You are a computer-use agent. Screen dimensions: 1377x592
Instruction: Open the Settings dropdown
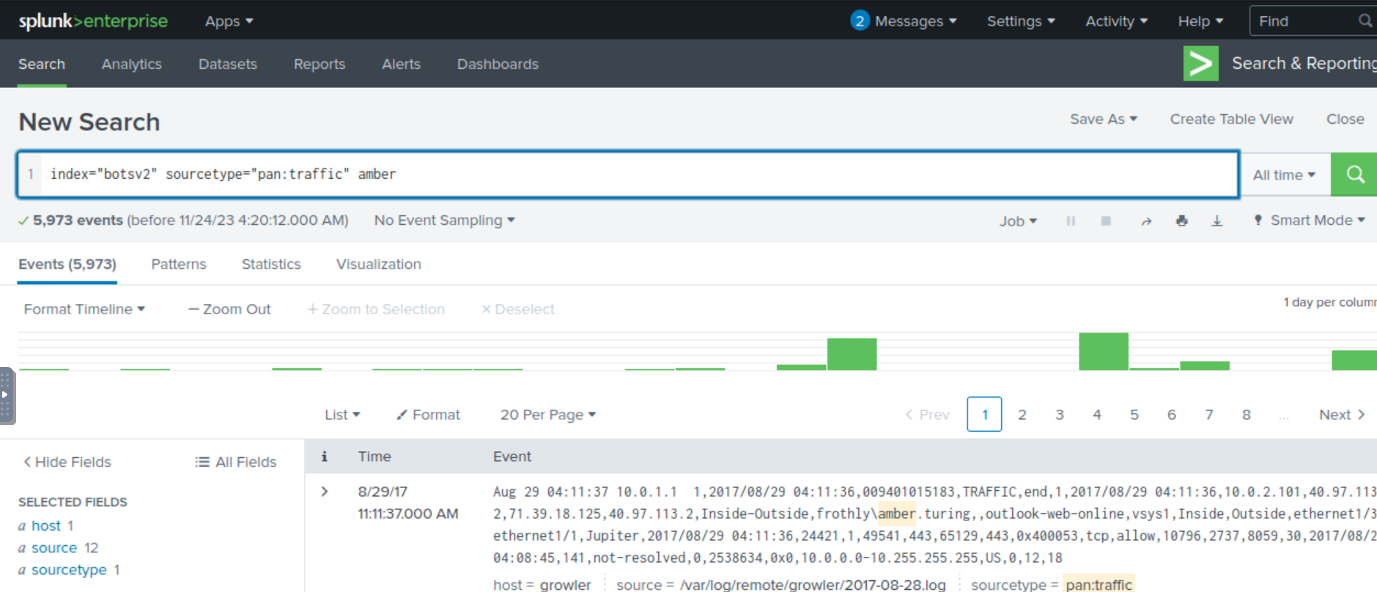(1021, 21)
